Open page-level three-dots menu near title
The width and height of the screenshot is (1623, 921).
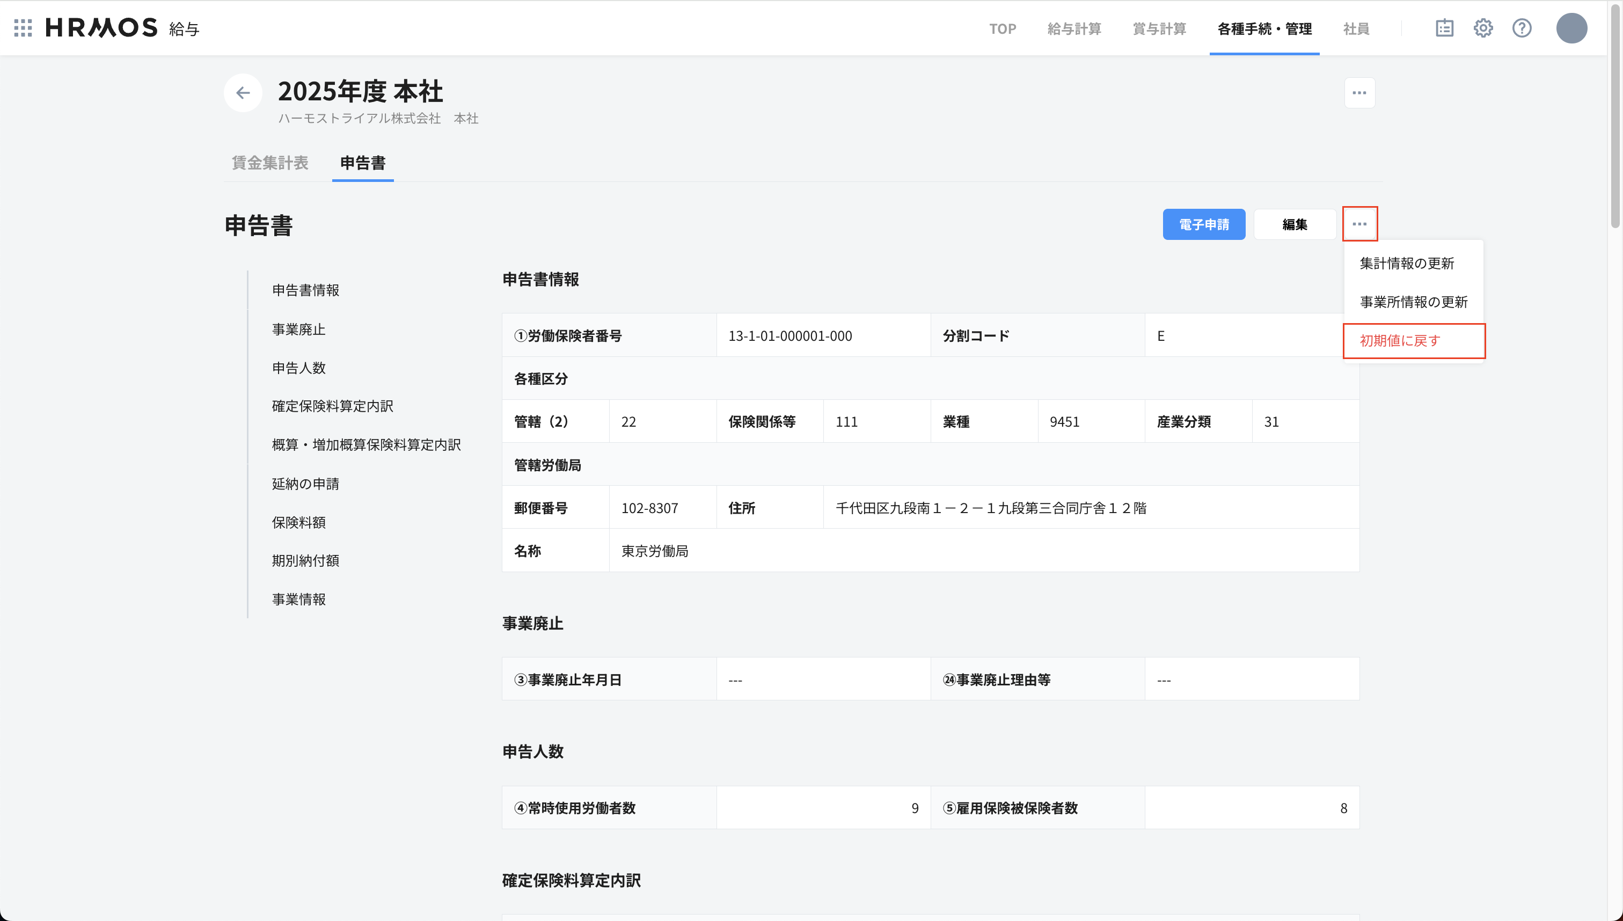click(x=1359, y=93)
